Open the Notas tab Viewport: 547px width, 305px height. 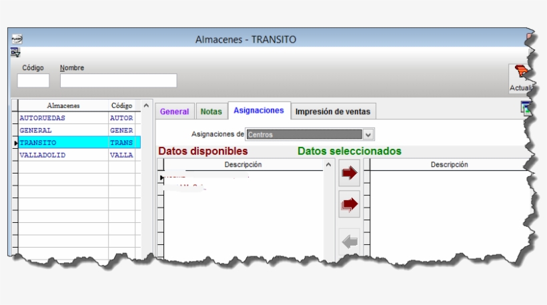[x=211, y=111]
